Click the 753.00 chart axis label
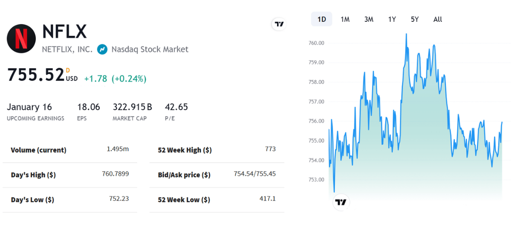Screen dimensions: 511x227 tap(316, 180)
